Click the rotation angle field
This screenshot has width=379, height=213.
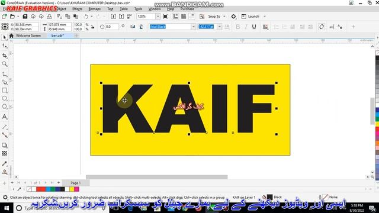112,27
